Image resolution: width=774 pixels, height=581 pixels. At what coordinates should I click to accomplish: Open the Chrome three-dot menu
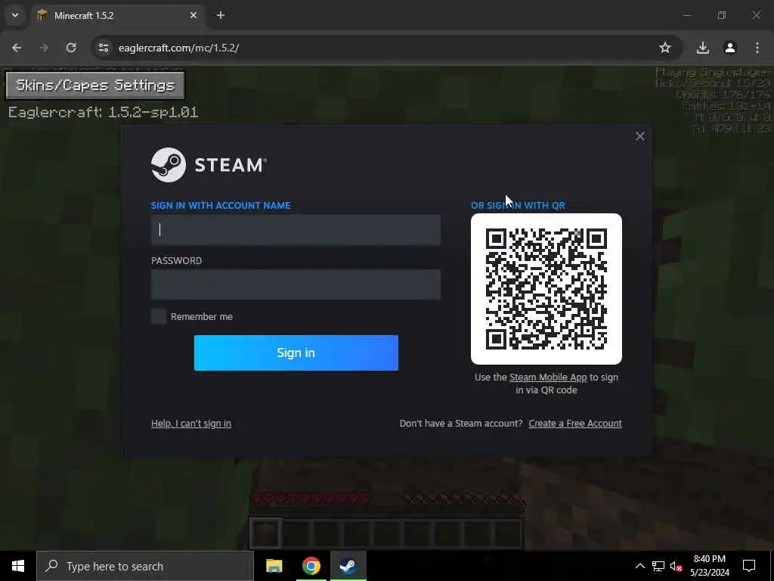click(757, 48)
